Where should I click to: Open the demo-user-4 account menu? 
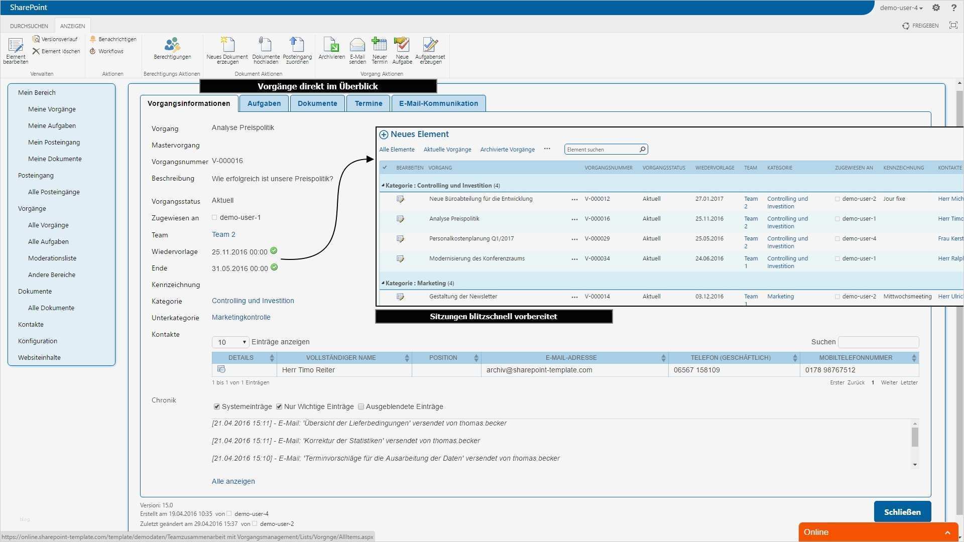pyautogui.click(x=901, y=8)
